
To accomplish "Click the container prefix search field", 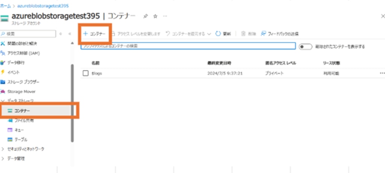I will pos(188,46).
